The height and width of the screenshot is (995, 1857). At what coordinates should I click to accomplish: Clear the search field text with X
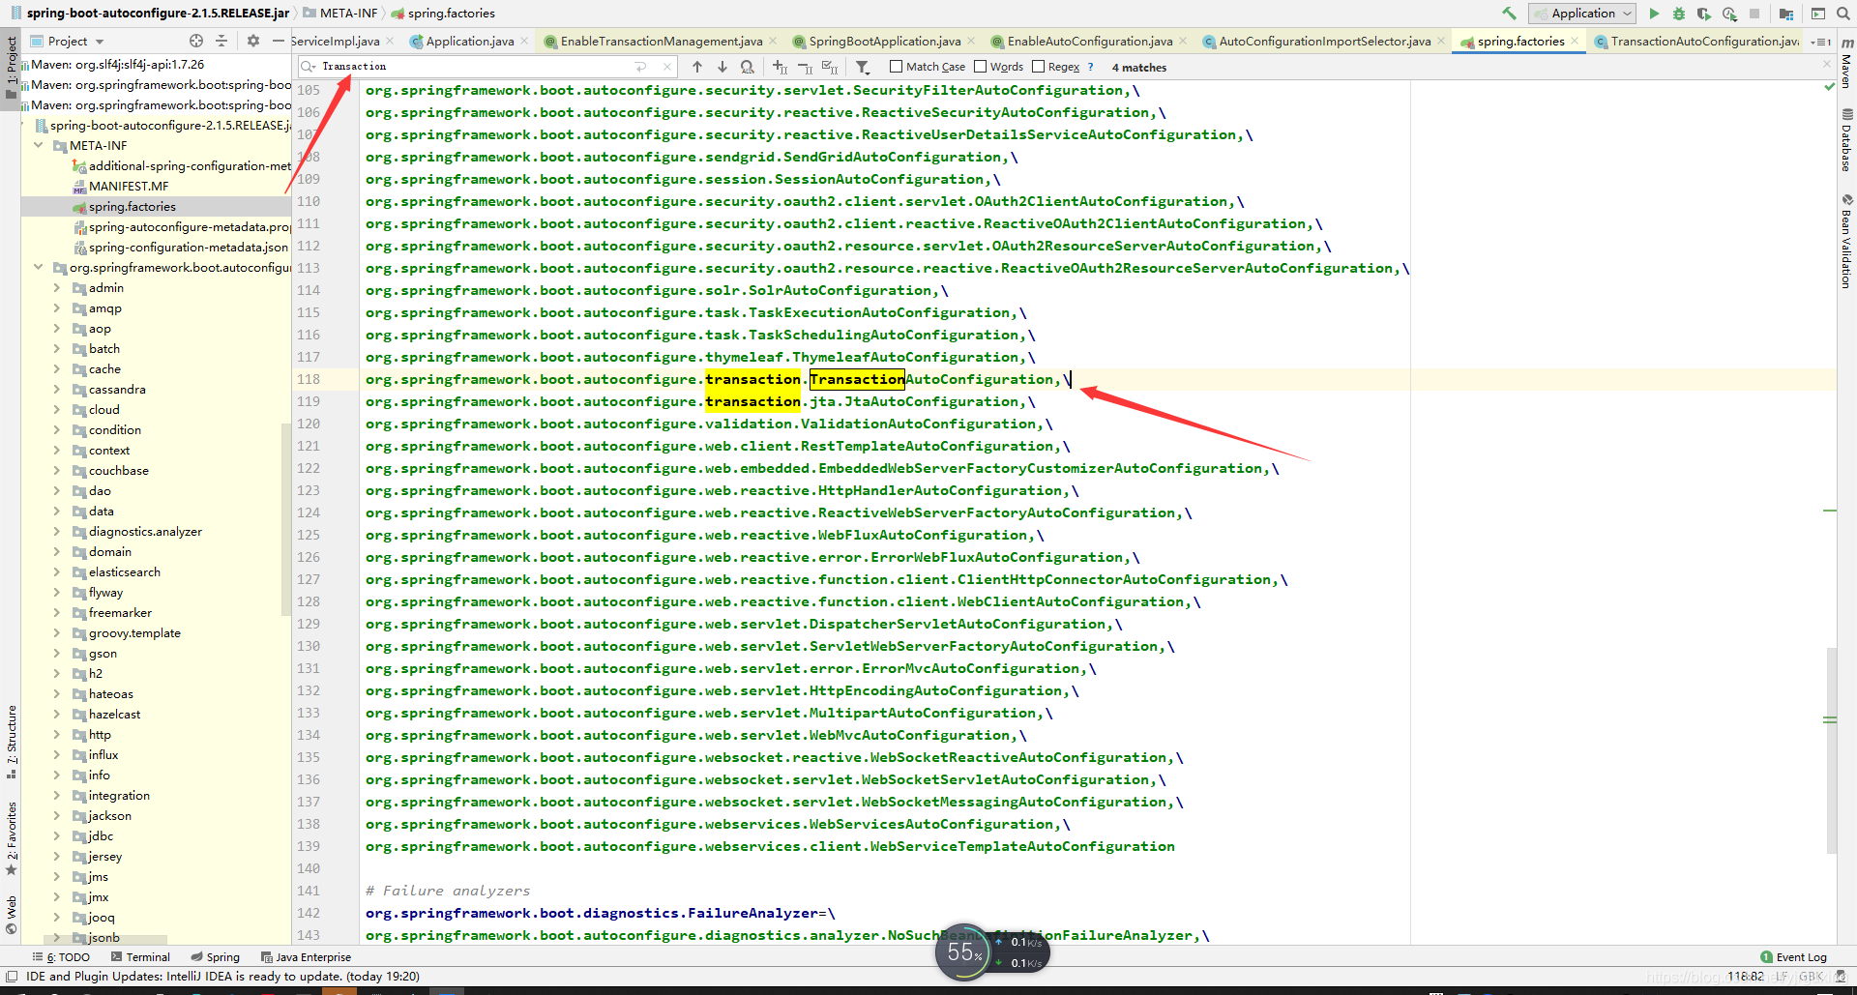(x=667, y=67)
